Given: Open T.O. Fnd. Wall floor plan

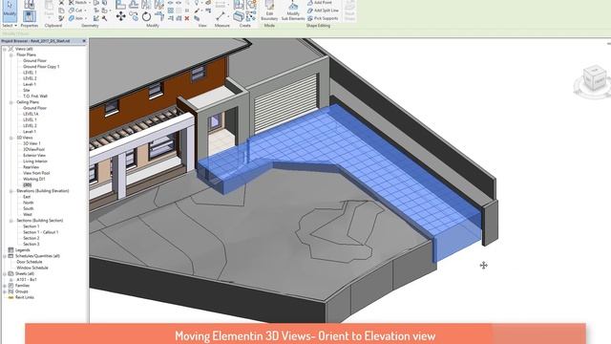Looking at the screenshot, I should [x=35, y=96].
